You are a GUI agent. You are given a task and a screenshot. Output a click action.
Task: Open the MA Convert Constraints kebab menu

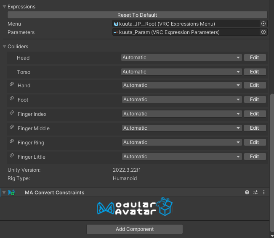tap(264, 192)
